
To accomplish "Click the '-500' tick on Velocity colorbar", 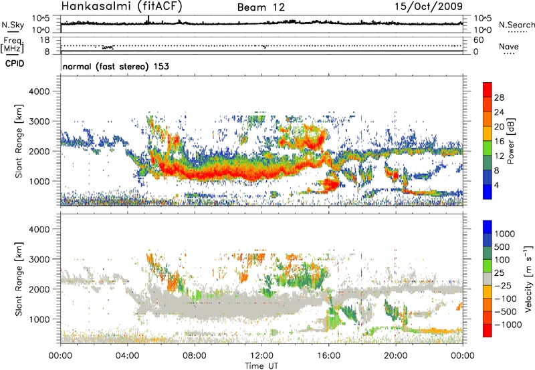I will (506, 312).
